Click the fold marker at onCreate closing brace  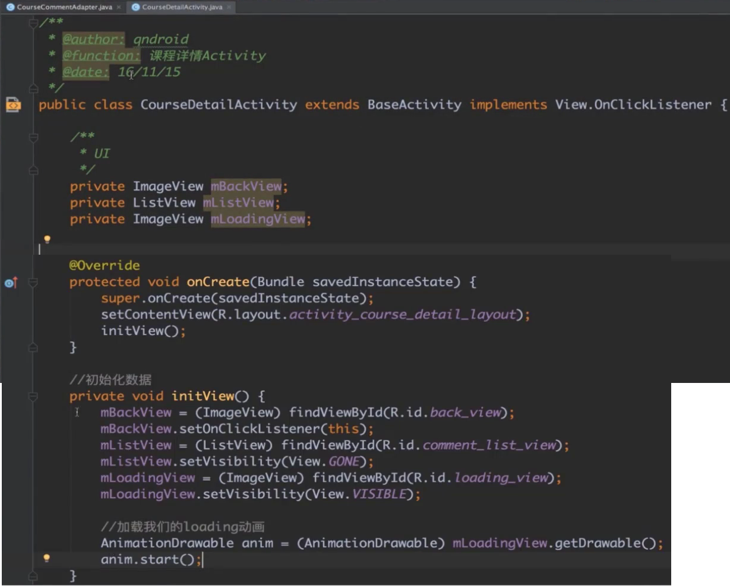coord(33,347)
